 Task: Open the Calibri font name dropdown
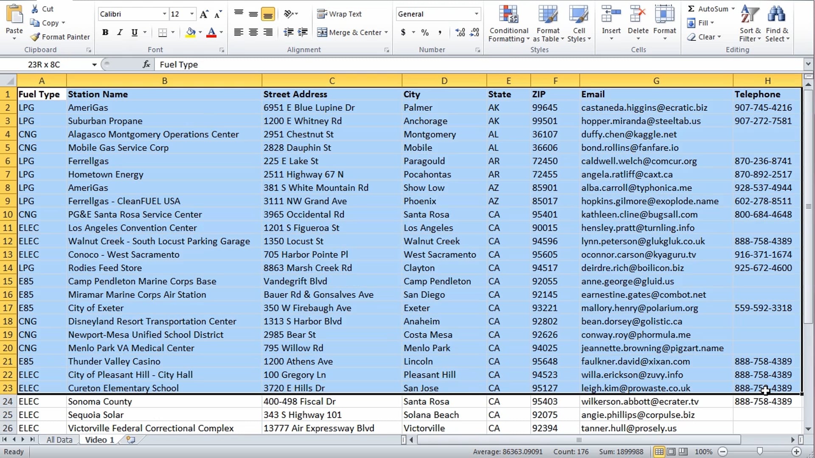165,14
